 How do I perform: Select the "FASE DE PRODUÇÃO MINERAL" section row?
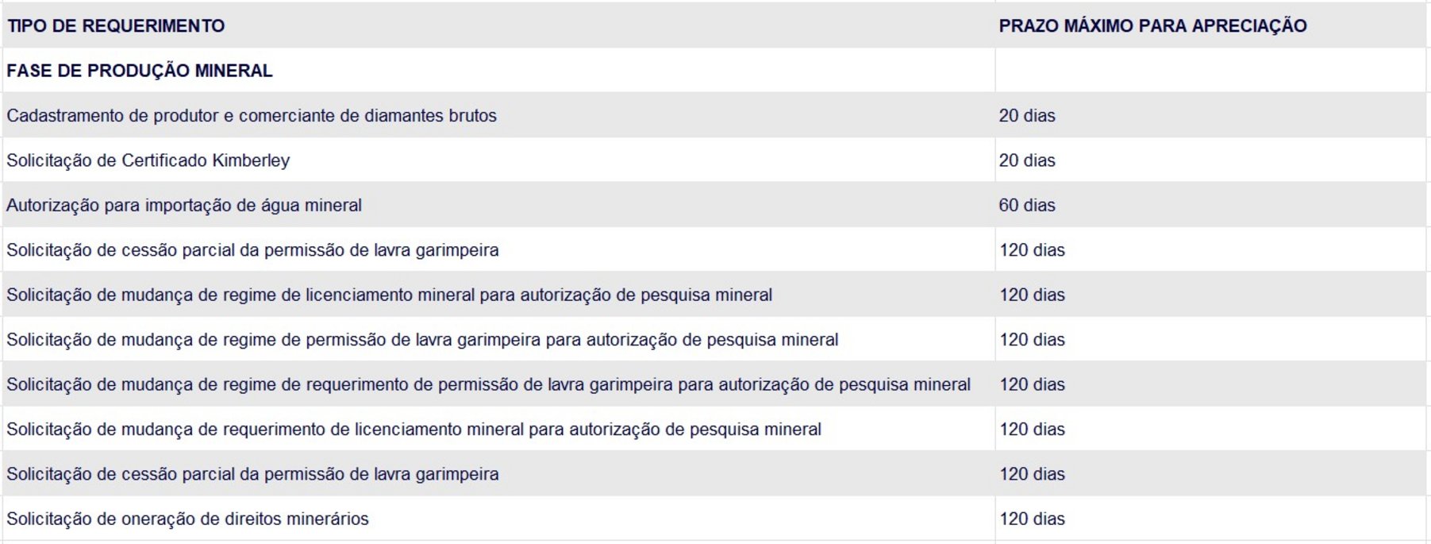140,71
